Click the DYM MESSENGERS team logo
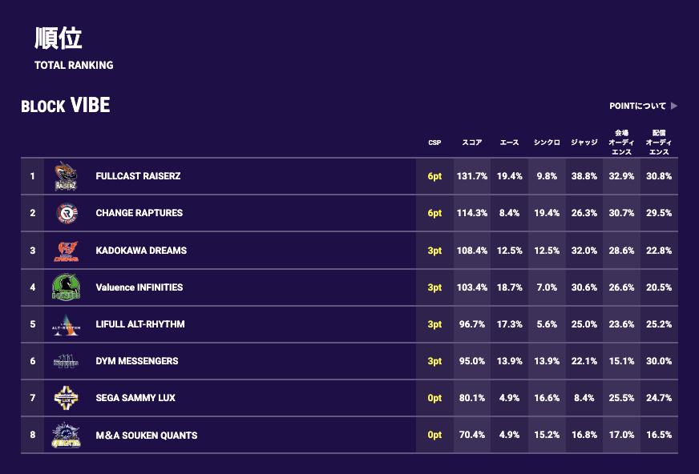The height and width of the screenshot is (474, 699). pyautogui.click(x=67, y=361)
